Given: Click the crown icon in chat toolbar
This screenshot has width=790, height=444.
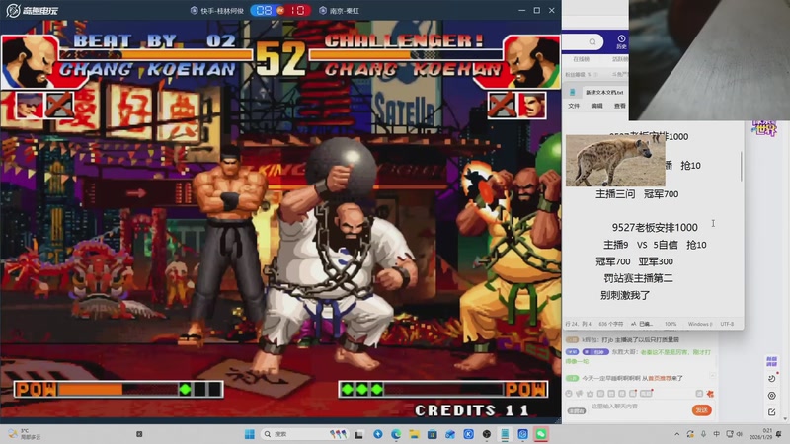Looking at the screenshot, I should click(x=590, y=394).
